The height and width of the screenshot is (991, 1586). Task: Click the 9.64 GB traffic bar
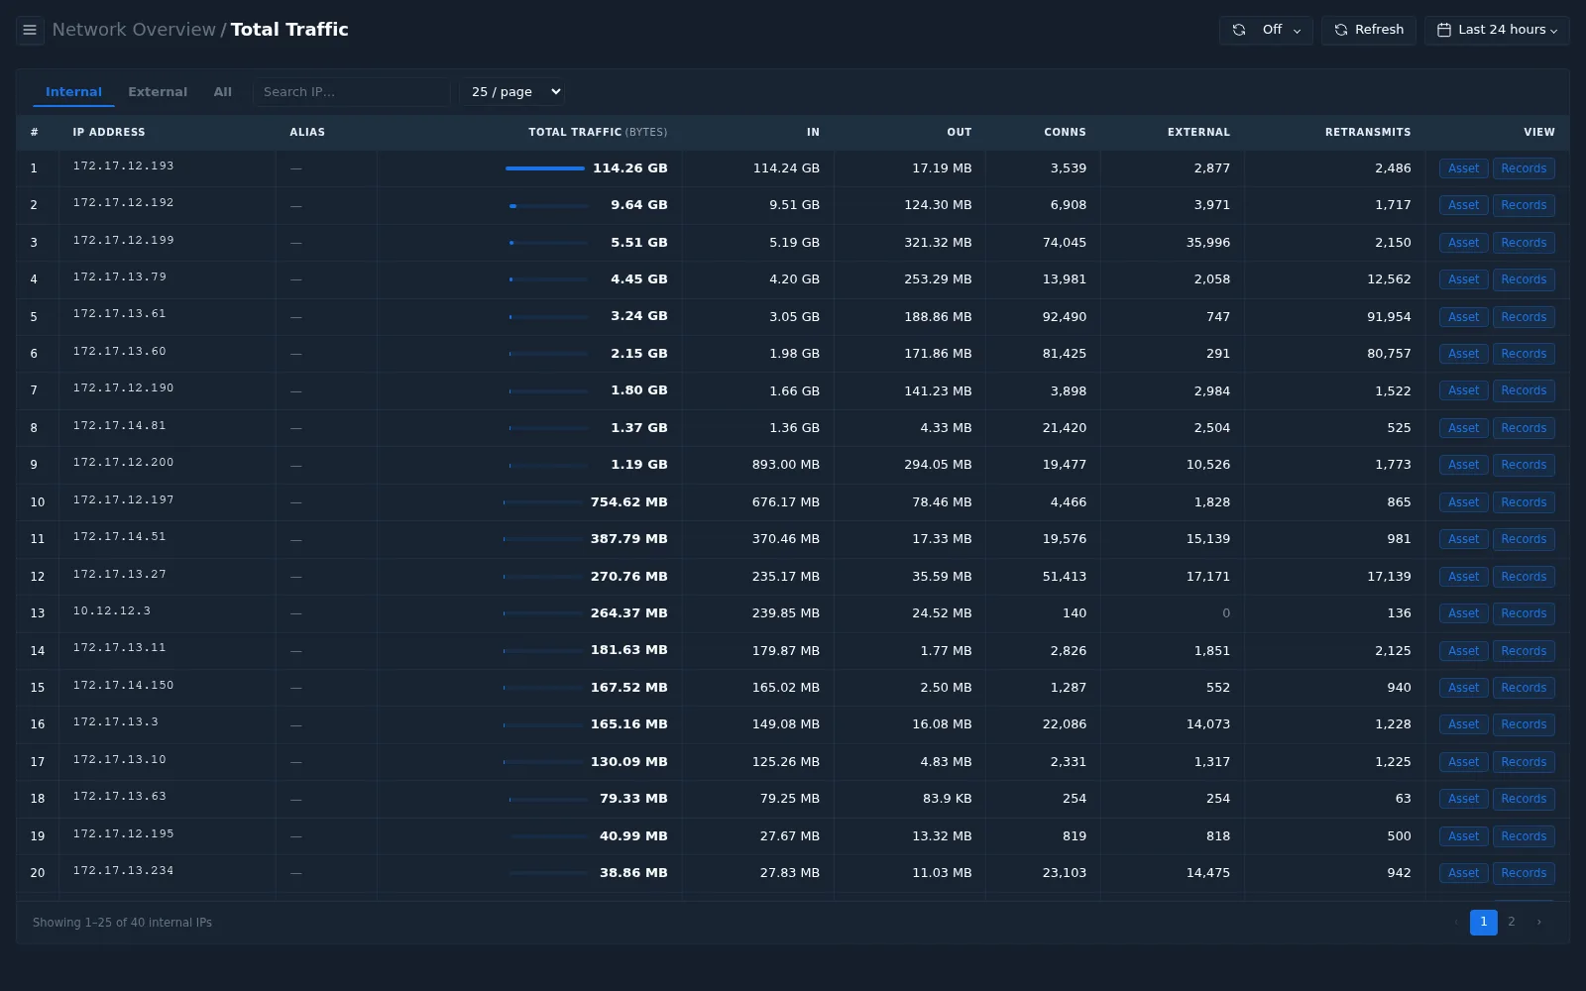point(549,205)
